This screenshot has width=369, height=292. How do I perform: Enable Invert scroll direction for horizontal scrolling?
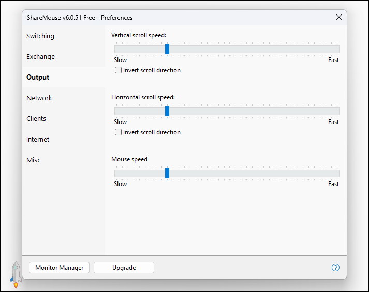(x=119, y=132)
